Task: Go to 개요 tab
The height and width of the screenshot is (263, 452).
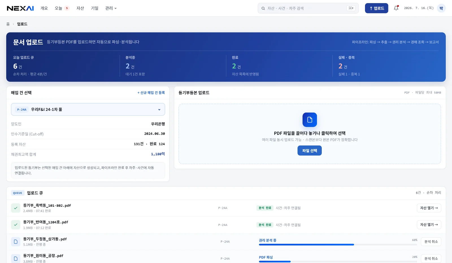Action: coord(44,8)
